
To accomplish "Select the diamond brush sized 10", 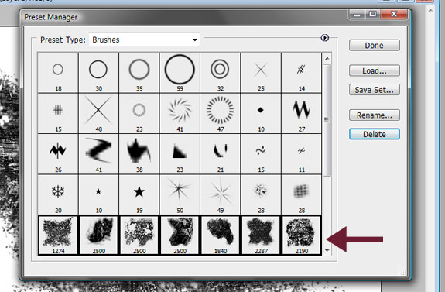I will 261,113.
